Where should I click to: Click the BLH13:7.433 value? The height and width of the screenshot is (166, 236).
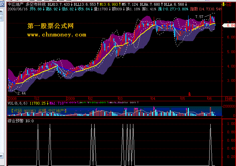[x=59, y=4]
